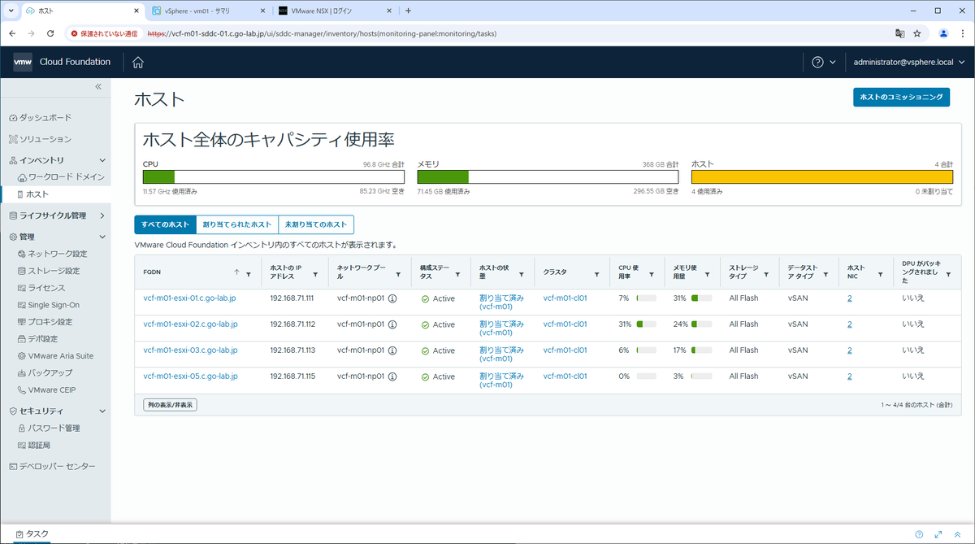Filter the network pool column
This screenshot has width=975, height=544.
(398, 274)
